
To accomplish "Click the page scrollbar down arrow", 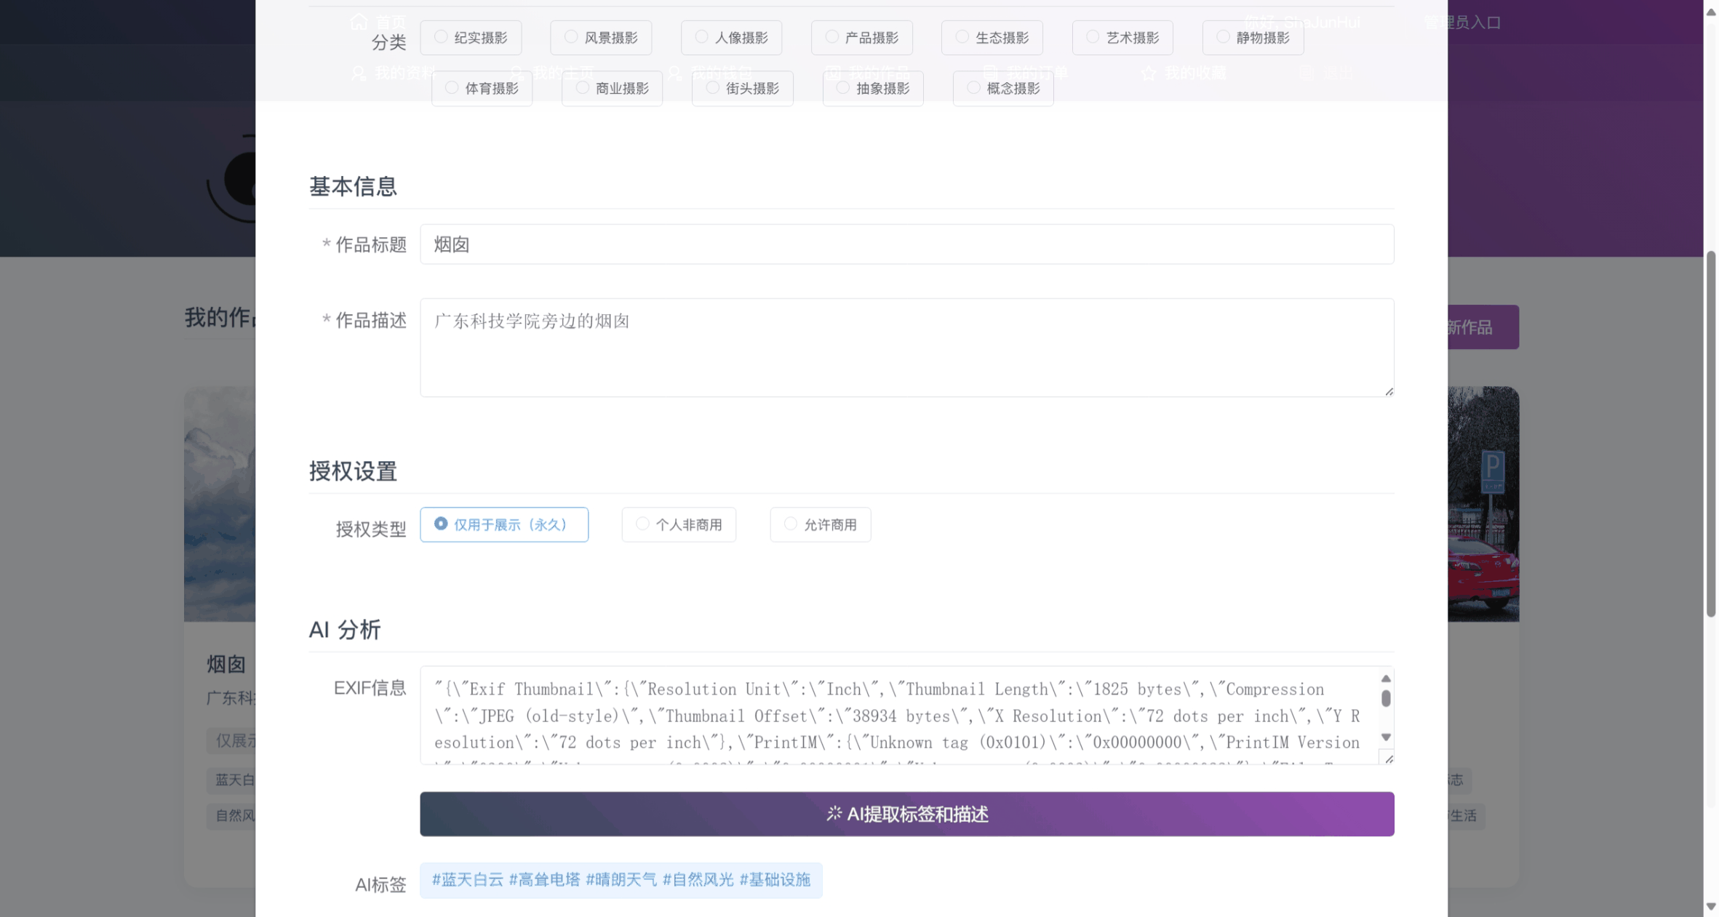I will pos(1711,906).
